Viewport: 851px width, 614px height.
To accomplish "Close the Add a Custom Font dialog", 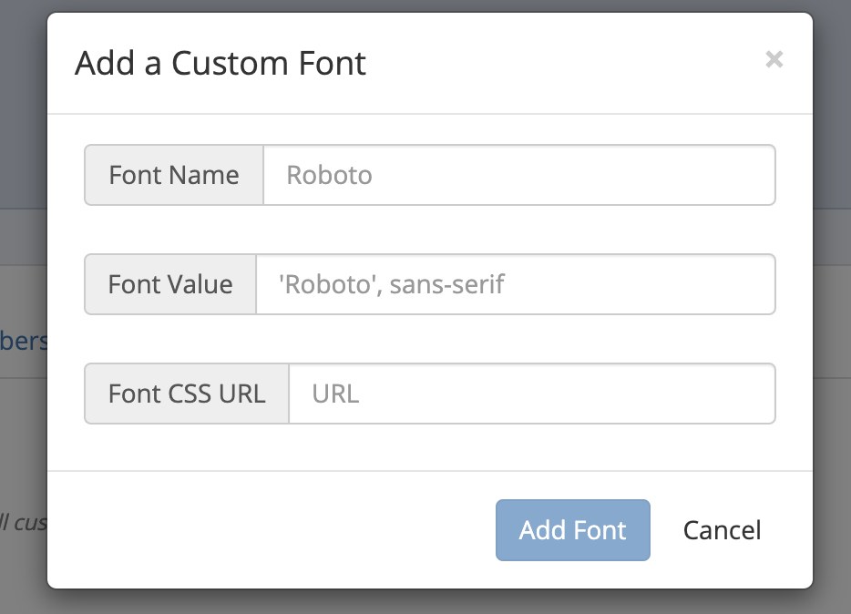I will pos(774,60).
